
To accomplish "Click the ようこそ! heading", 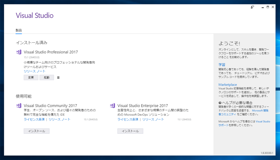I will [229, 43].
